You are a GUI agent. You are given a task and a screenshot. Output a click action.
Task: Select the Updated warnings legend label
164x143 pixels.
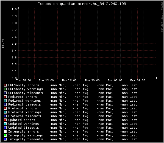pos(24,124)
